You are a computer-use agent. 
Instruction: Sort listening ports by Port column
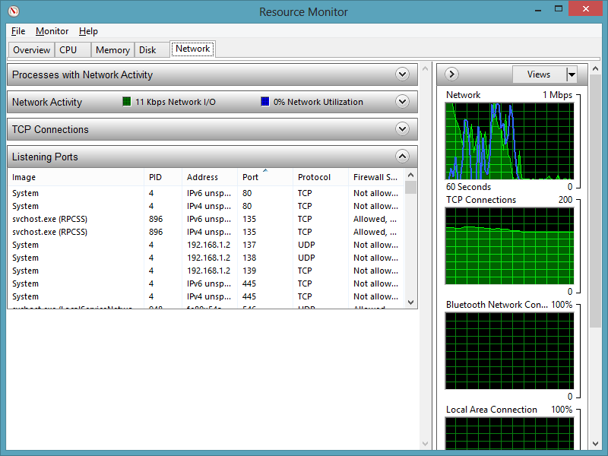point(251,177)
